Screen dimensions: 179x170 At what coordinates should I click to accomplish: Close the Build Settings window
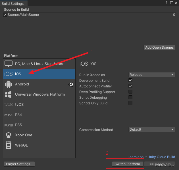[176, 3]
